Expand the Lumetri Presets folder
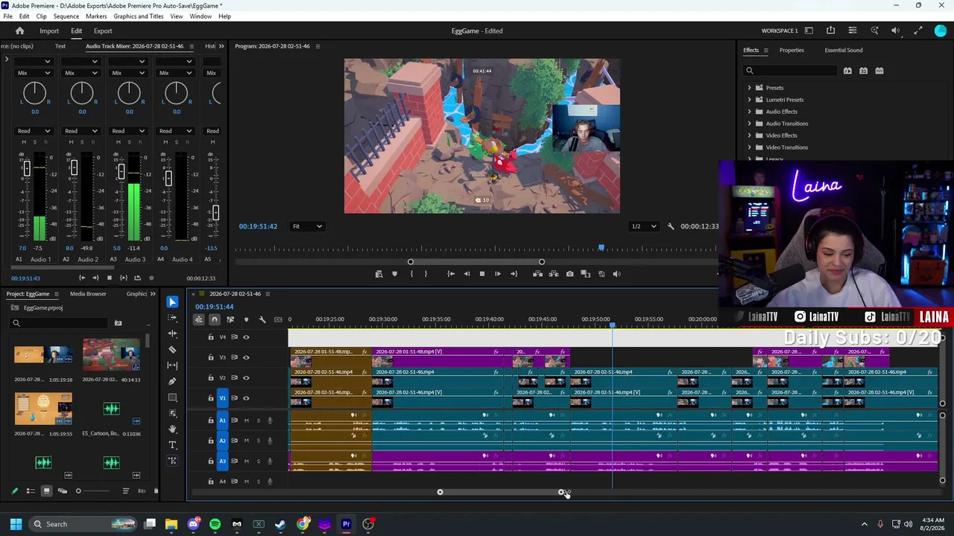Screen dimensions: 954x536 click(750, 100)
